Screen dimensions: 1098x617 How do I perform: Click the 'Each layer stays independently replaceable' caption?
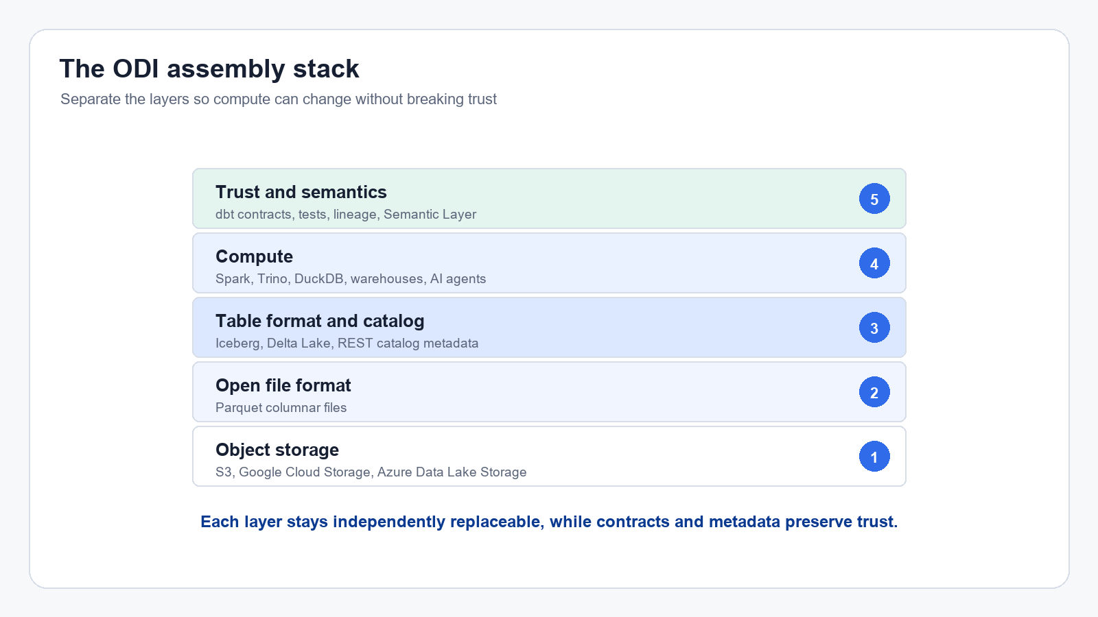549,522
